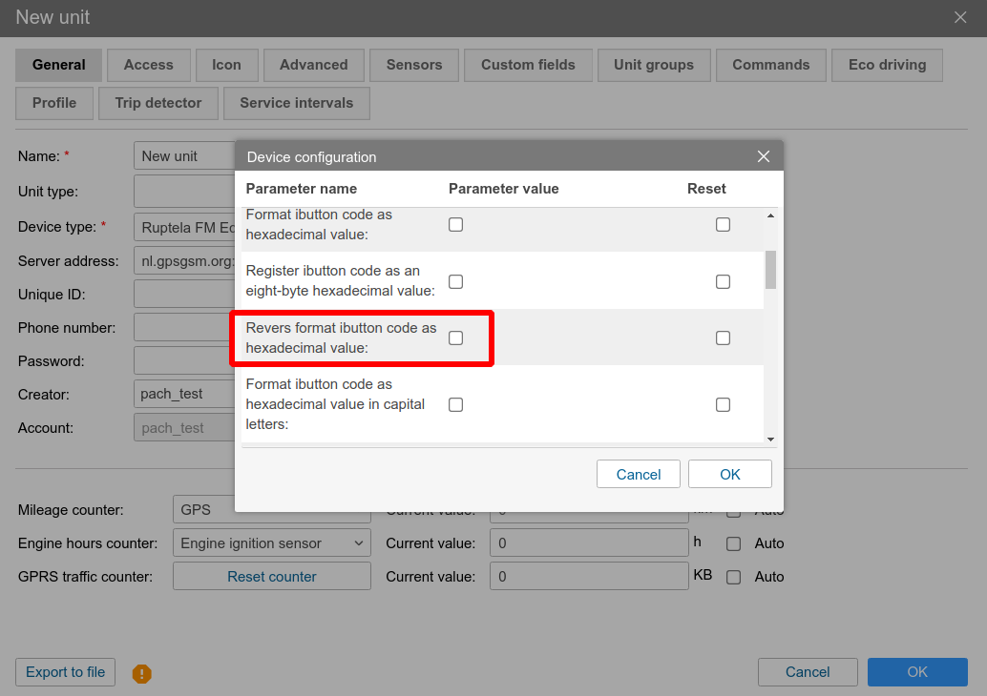Click the Name input field

pyautogui.click(x=185, y=156)
